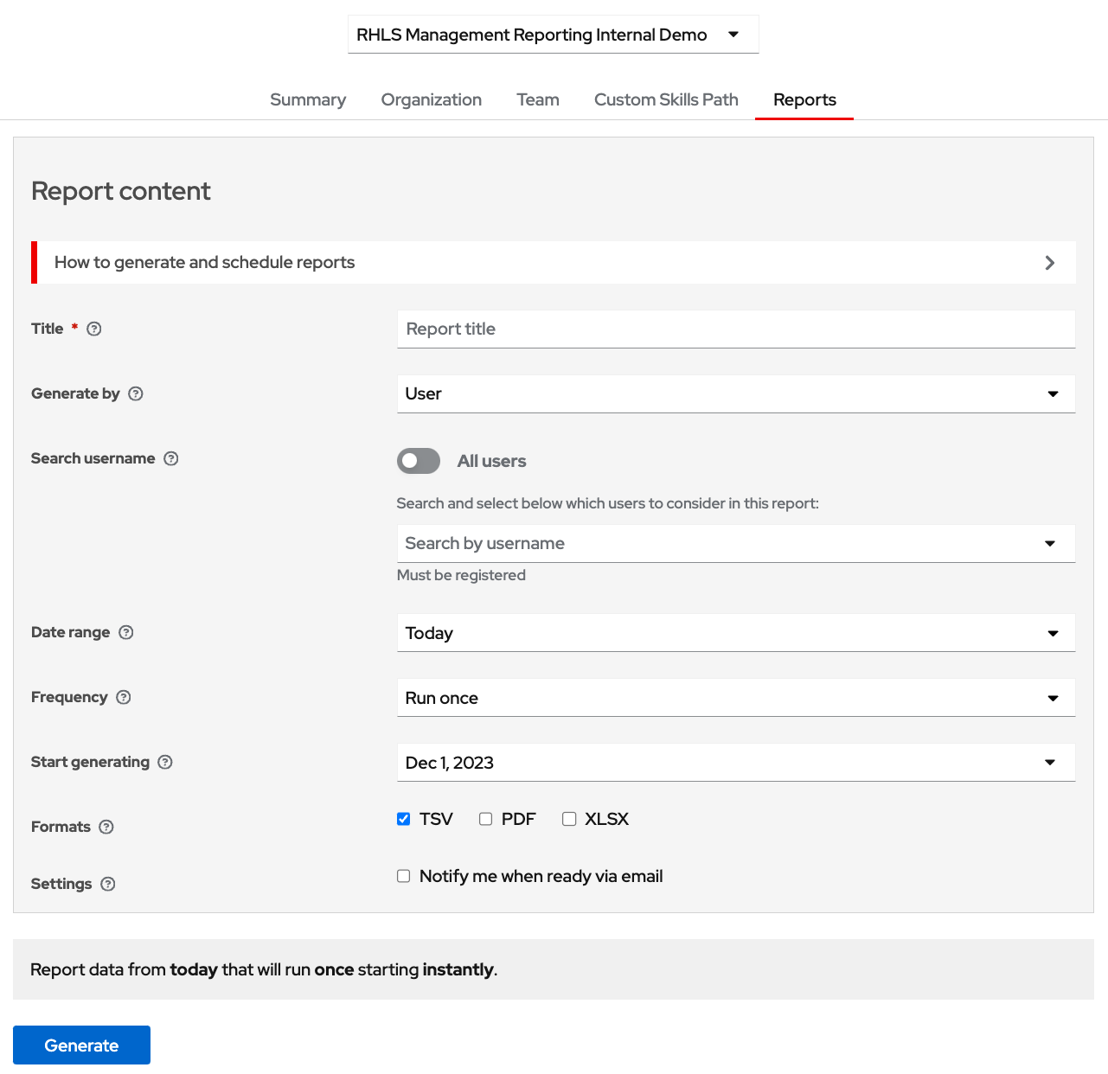This screenshot has width=1108, height=1074.
Task: Click the Generate by help icon
Action: pos(136,393)
